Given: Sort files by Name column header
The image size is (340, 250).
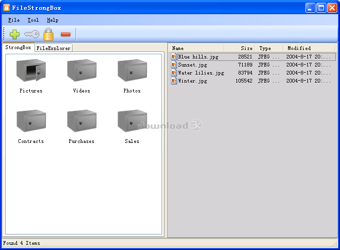Looking at the screenshot, I should 196,48.
